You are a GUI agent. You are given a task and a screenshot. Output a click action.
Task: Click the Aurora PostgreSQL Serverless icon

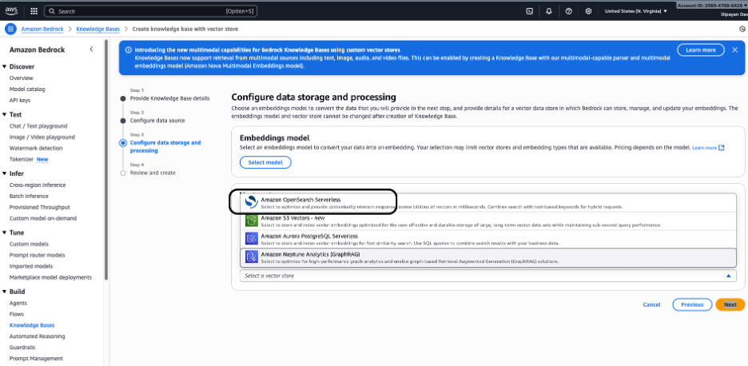pos(252,239)
